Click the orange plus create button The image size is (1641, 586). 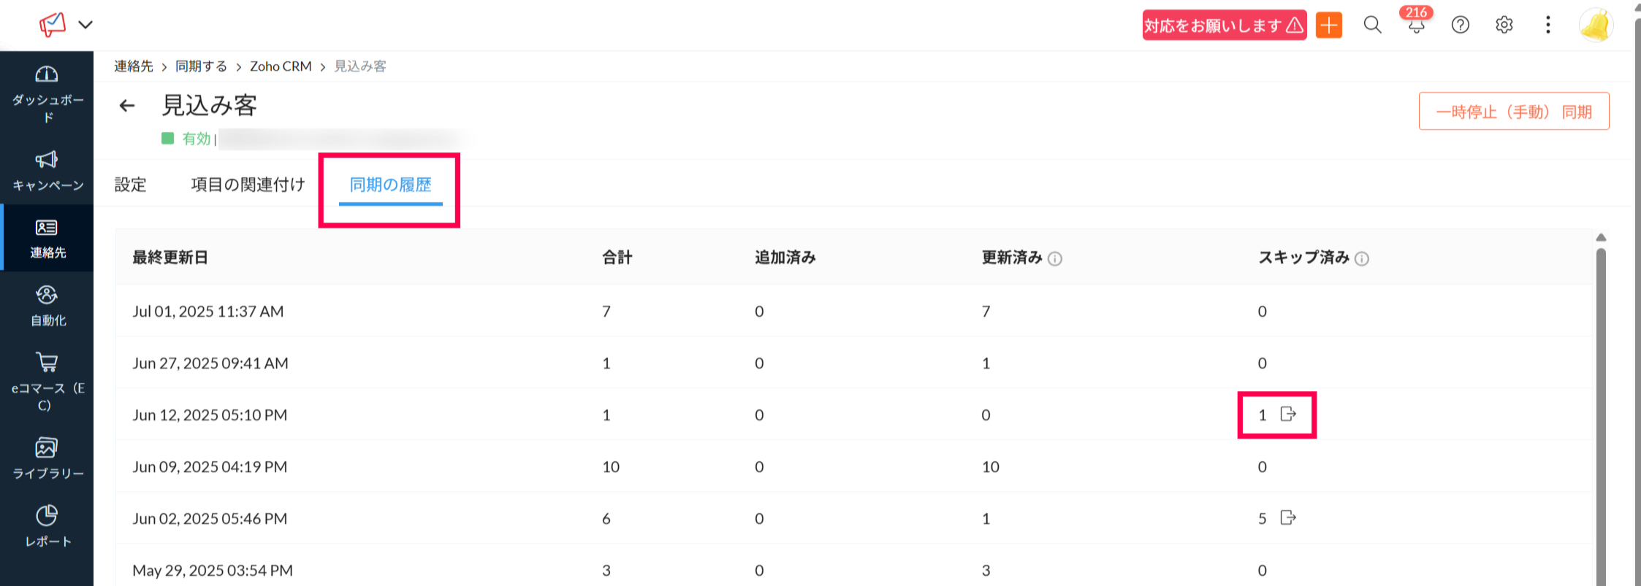[1328, 26]
